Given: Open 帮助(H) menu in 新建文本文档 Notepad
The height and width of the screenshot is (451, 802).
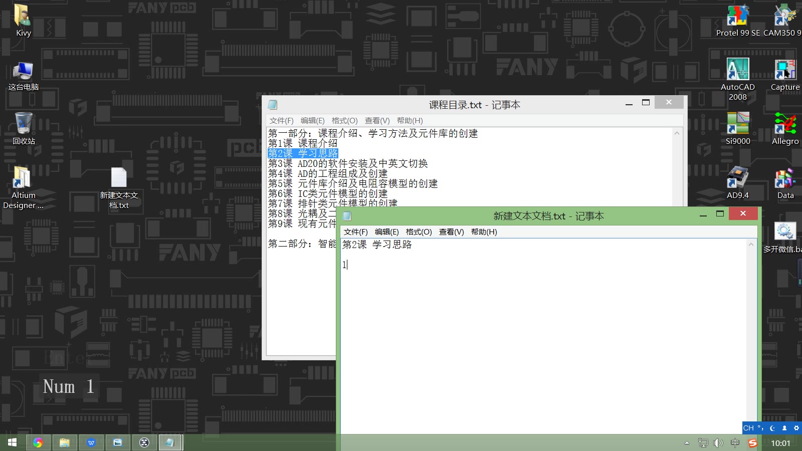Looking at the screenshot, I should [x=484, y=232].
